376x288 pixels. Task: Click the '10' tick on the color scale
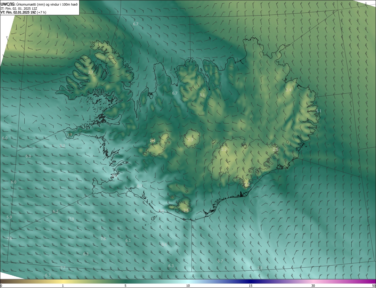[x=188, y=286]
